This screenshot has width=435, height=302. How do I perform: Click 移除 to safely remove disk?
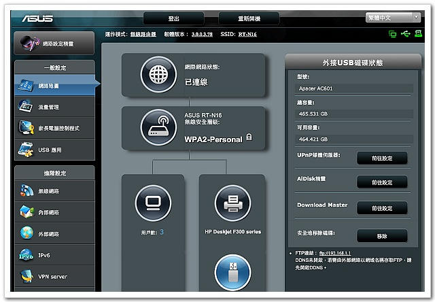tap(382, 236)
